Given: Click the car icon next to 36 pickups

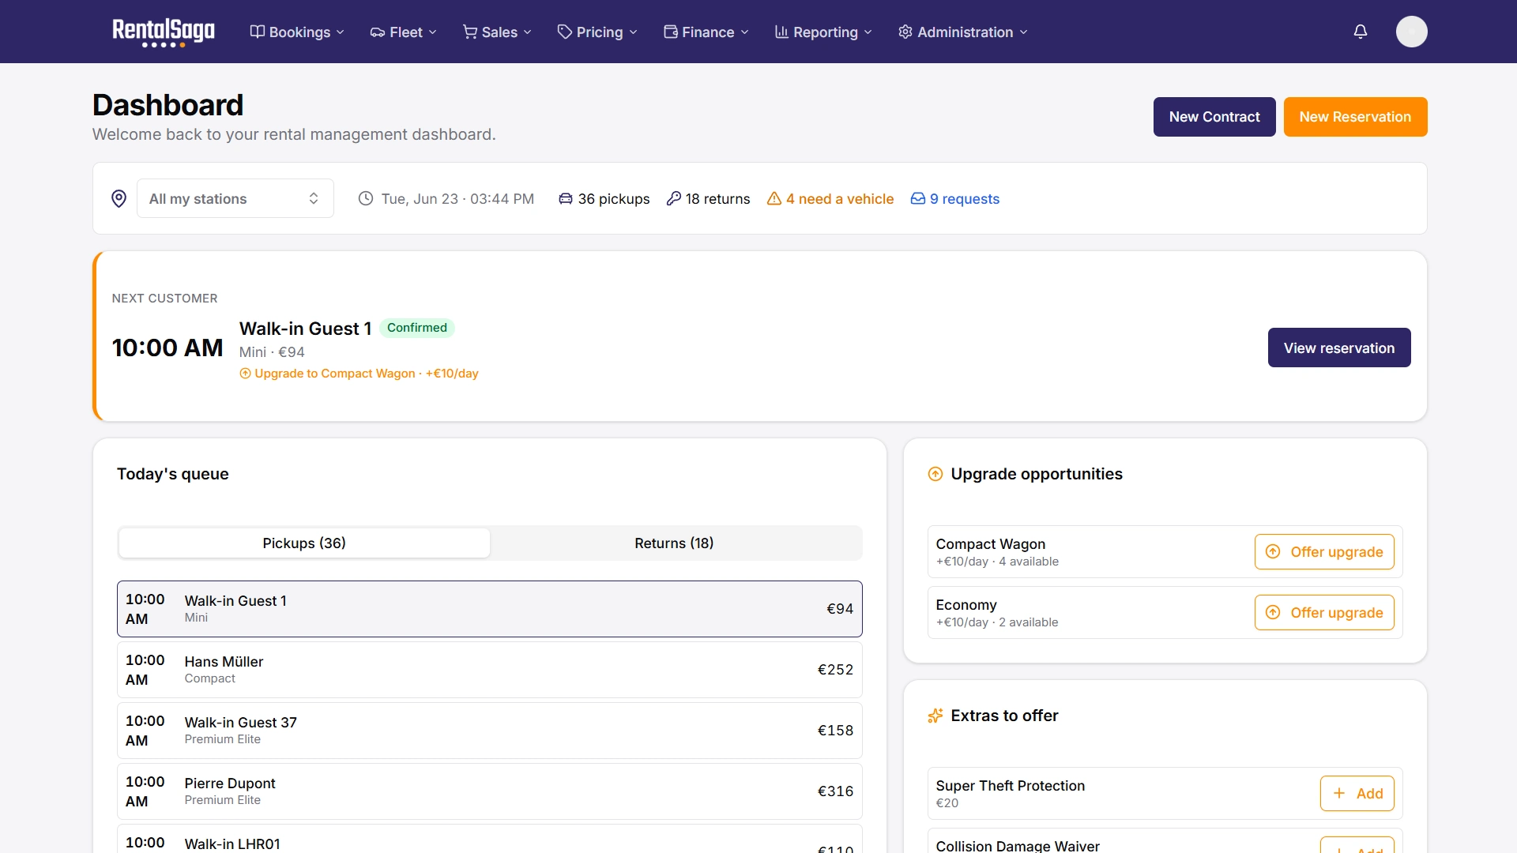Looking at the screenshot, I should pos(566,198).
